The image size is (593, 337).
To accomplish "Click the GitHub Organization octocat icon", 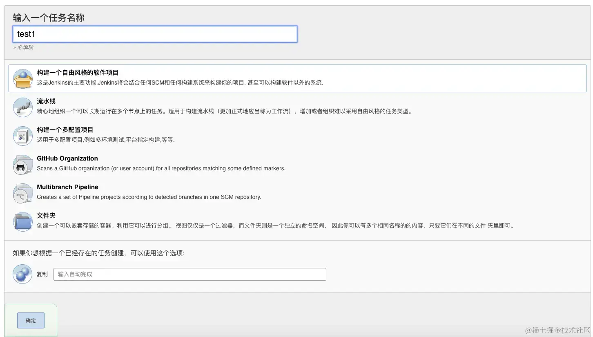I will click(x=23, y=164).
